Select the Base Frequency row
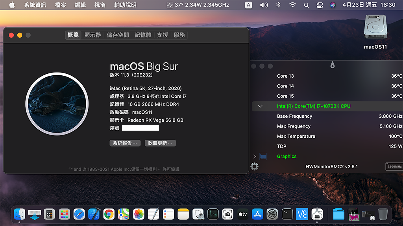 click(x=327, y=116)
